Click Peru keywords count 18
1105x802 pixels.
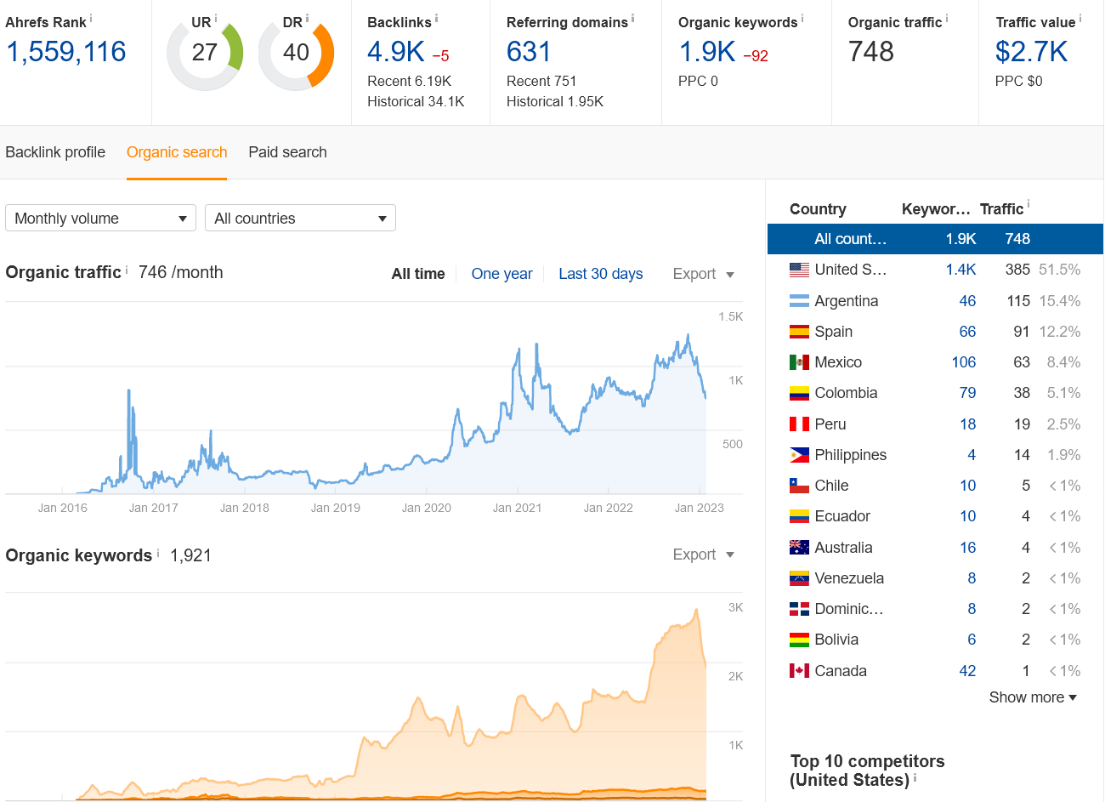[x=967, y=424]
